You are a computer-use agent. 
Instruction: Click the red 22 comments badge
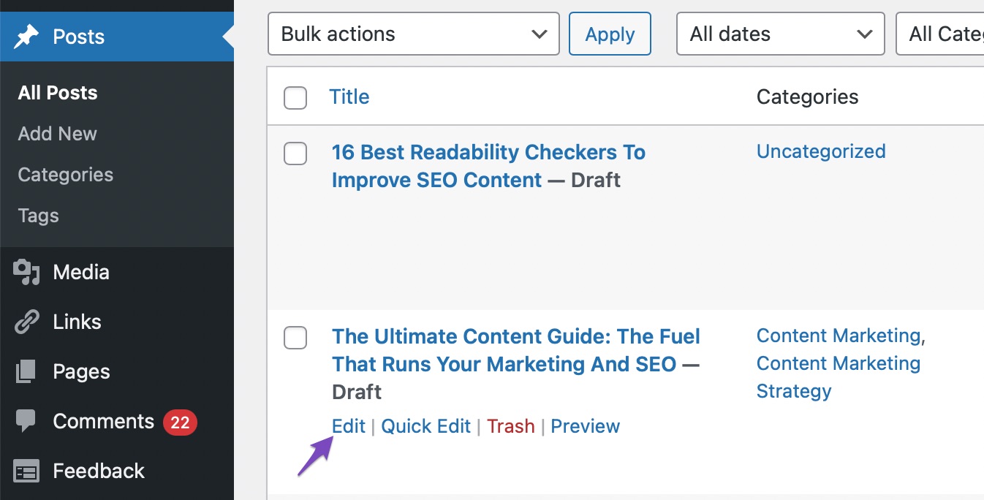click(180, 422)
